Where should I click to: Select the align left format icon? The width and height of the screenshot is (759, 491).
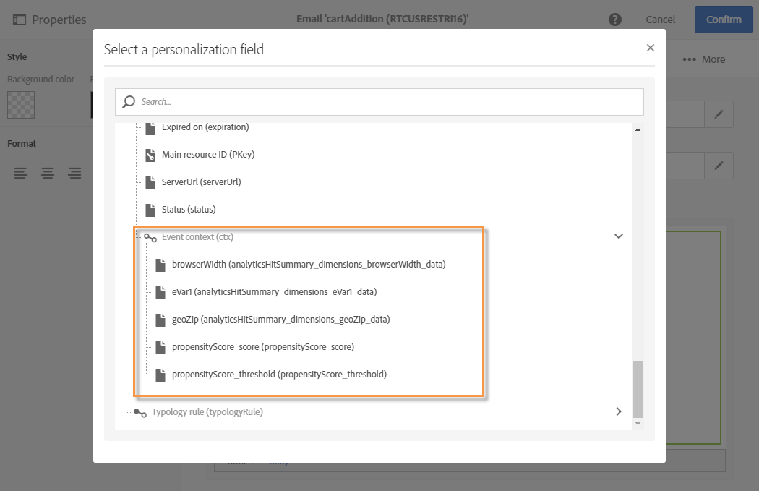[21, 173]
